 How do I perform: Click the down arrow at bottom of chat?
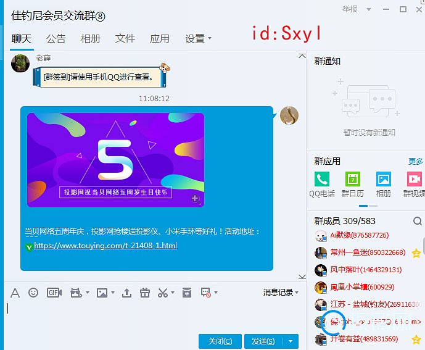302,277
